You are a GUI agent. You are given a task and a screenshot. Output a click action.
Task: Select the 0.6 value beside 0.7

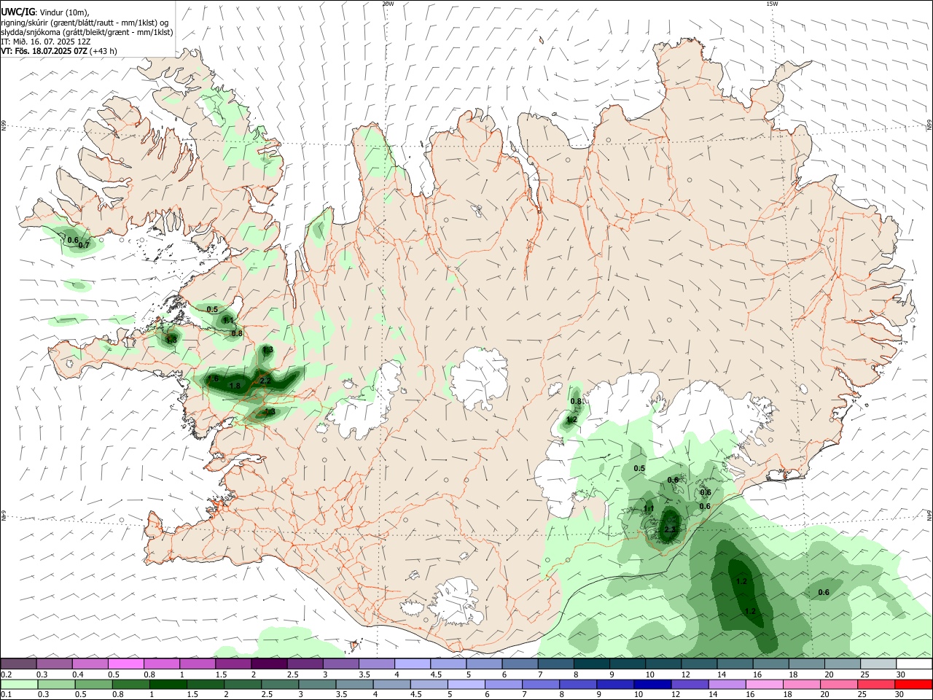[73, 240]
